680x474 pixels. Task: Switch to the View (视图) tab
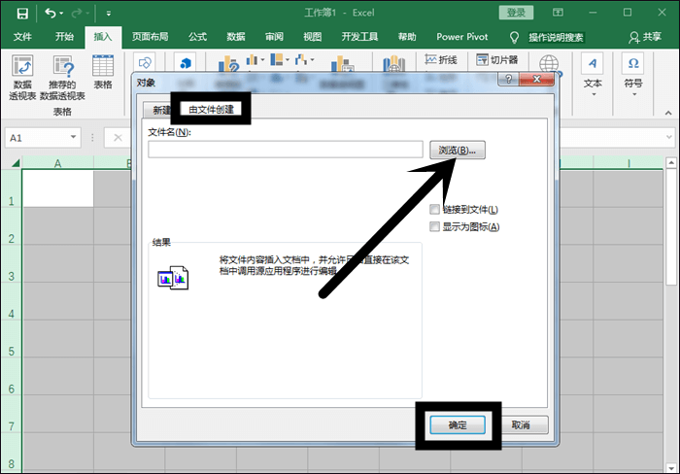(x=312, y=37)
